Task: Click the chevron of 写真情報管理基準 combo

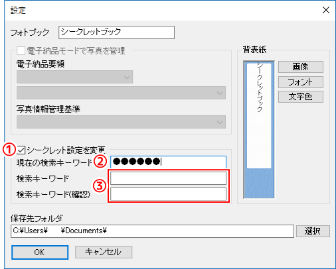Action: (x=220, y=122)
